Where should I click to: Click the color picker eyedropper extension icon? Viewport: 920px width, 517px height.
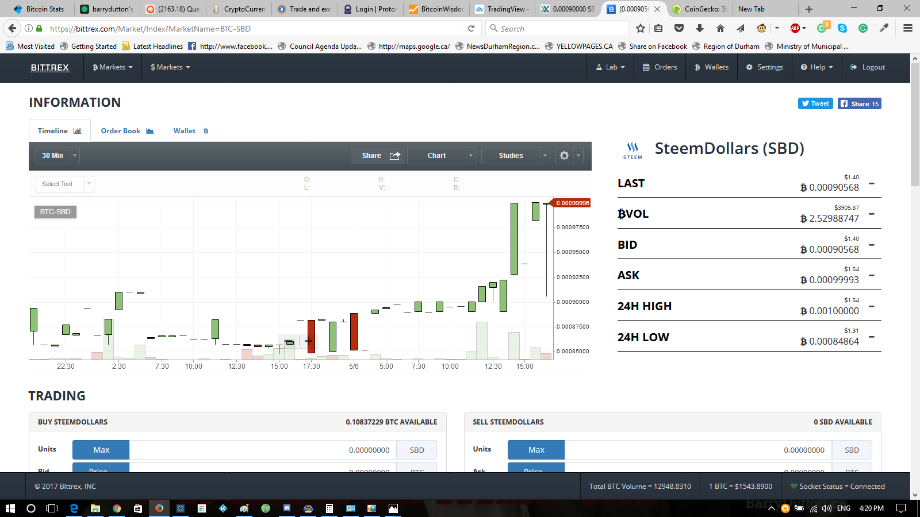pos(884,28)
